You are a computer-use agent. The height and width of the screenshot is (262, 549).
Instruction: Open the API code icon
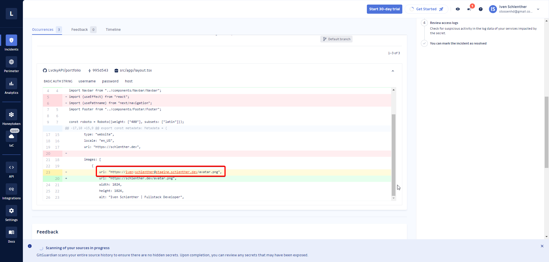pyautogui.click(x=11, y=168)
